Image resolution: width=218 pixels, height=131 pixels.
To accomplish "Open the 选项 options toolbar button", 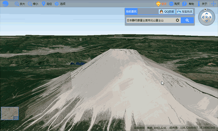I will pyautogui.click(x=60, y=4).
